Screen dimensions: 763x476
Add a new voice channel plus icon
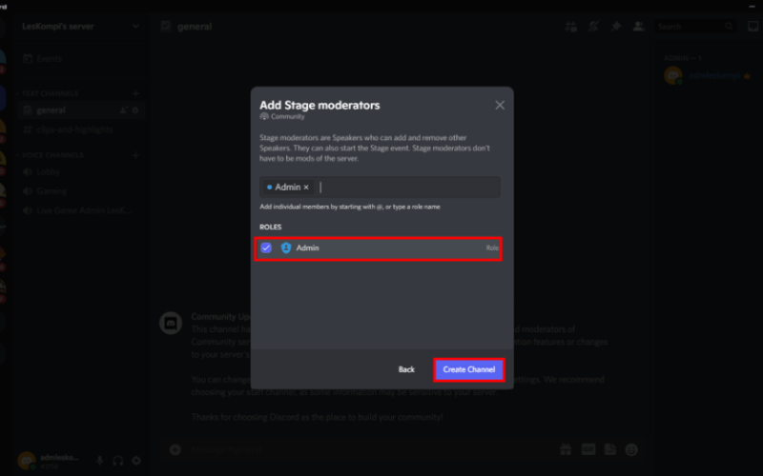click(x=135, y=155)
